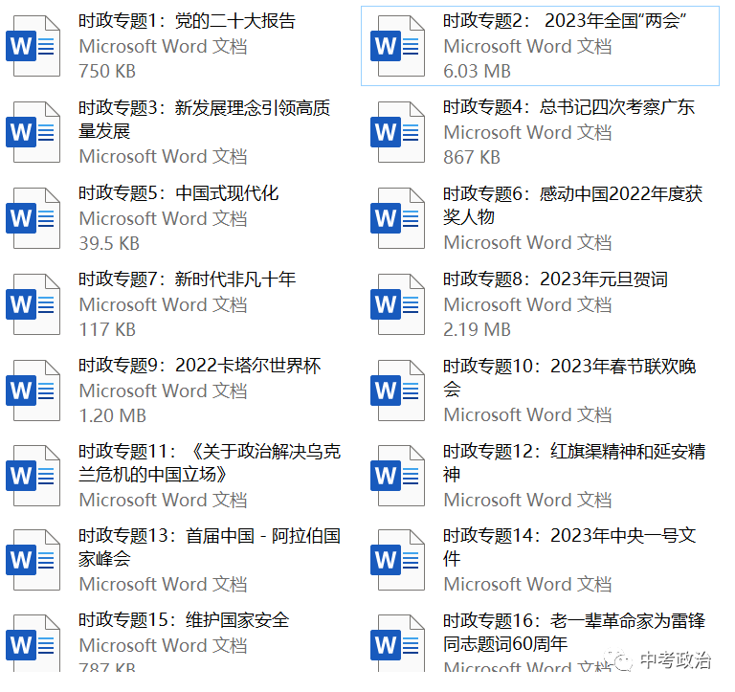The image size is (735, 692).
Task: Click the Word icon for 时政专题16 雷锋题词
Action: tap(397, 643)
